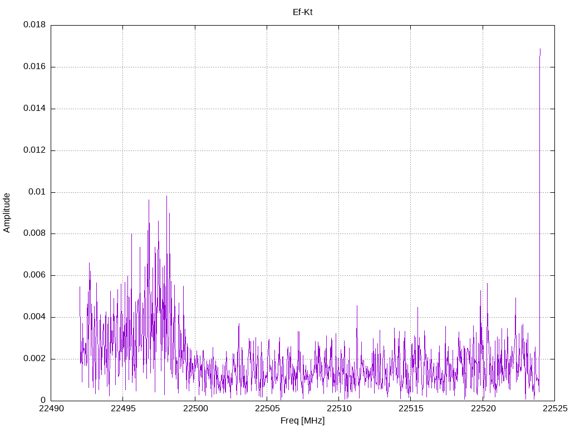The image size is (570, 428).
Task: Select the 'Freq [MHz]' x-axis label
Action: coord(302,421)
